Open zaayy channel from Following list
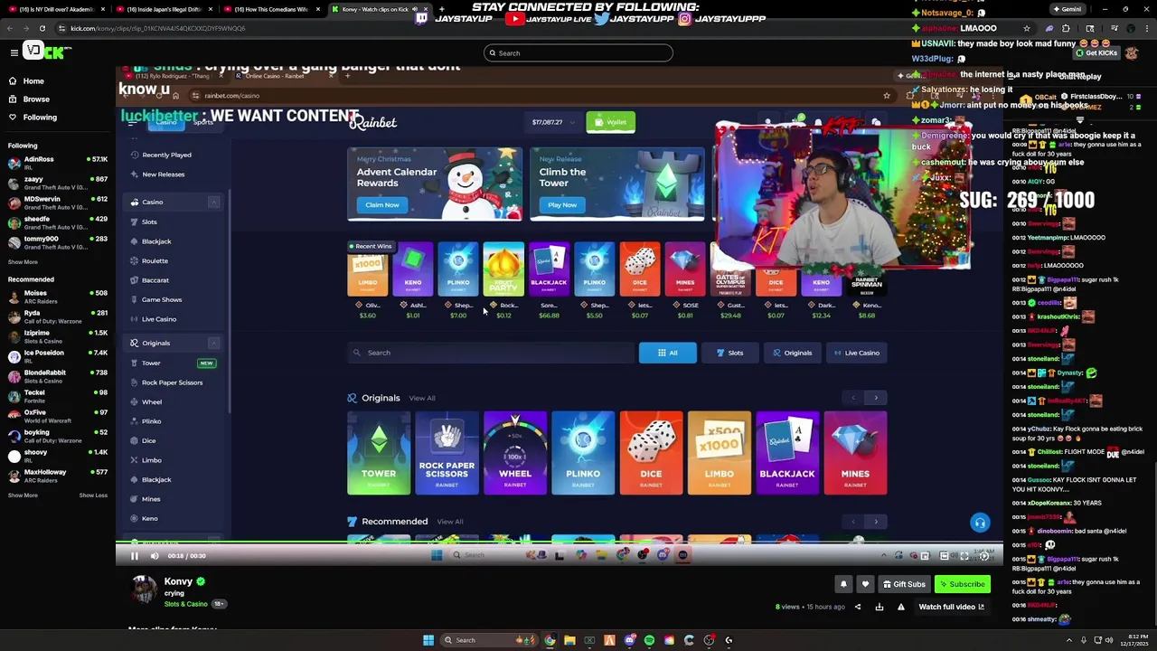Viewport: 1157px width, 651px height. [x=58, y=183]
